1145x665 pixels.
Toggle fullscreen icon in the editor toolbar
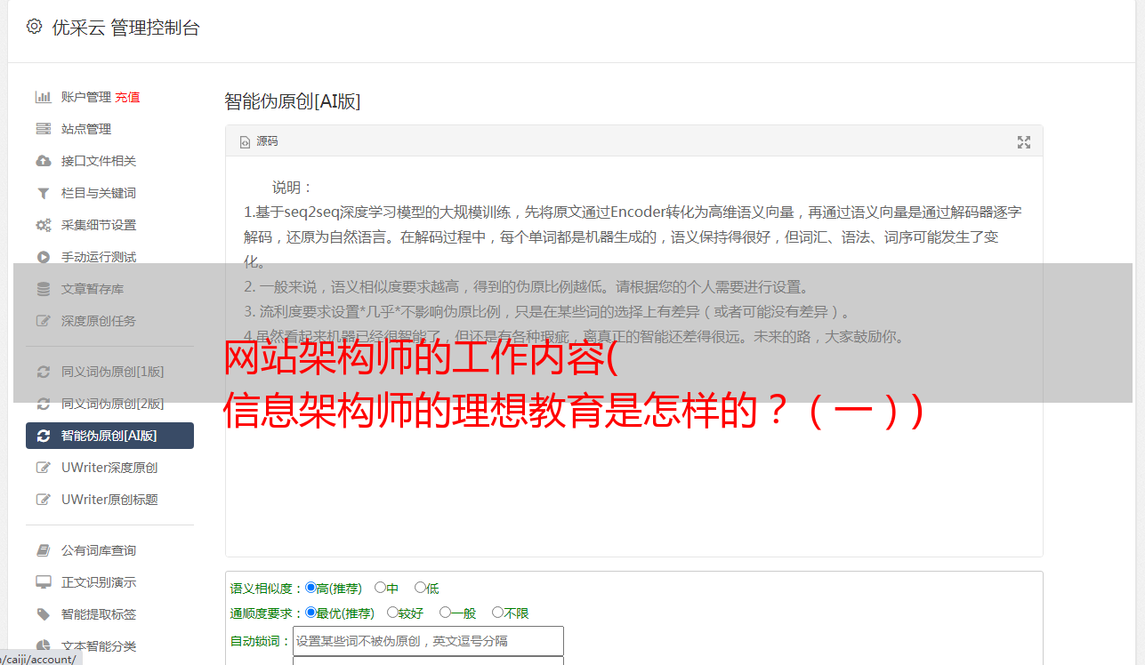[x=1024, y=142]
